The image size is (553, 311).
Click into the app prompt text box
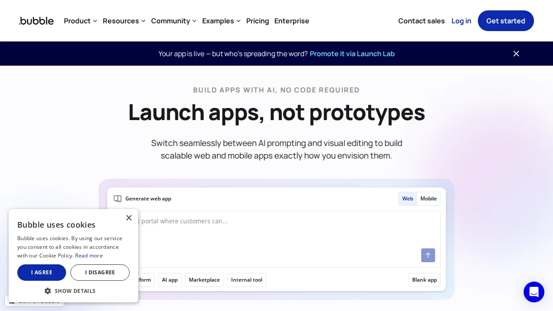click(276, 239)
